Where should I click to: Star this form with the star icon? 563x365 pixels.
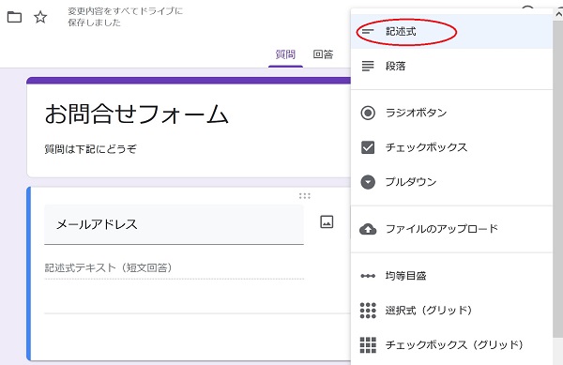(x=40, y=17)
